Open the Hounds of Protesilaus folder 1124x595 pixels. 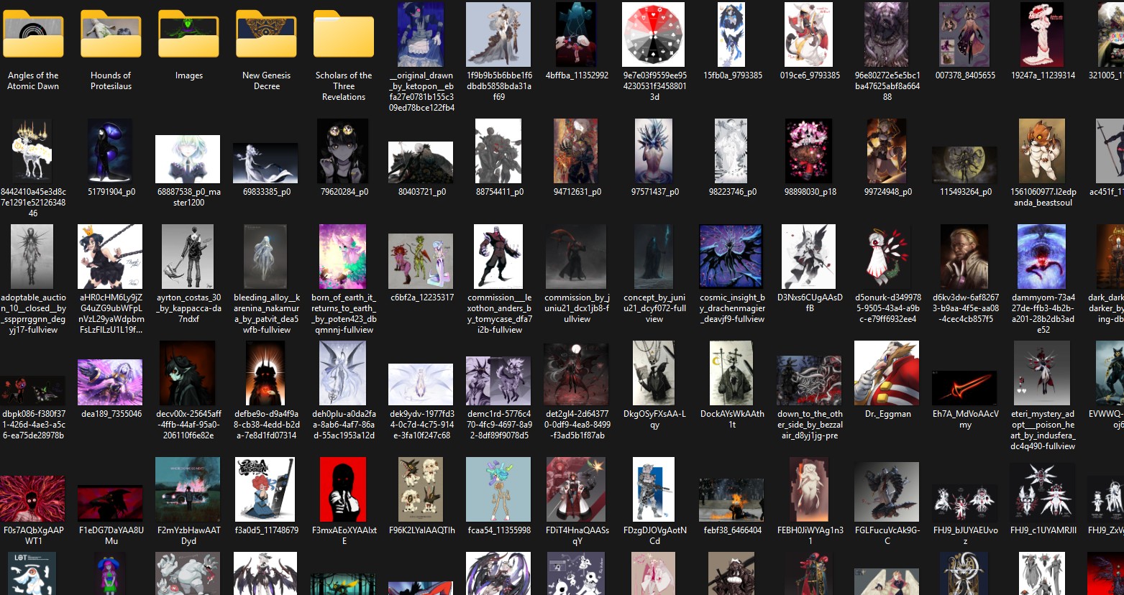pos(111,34)
